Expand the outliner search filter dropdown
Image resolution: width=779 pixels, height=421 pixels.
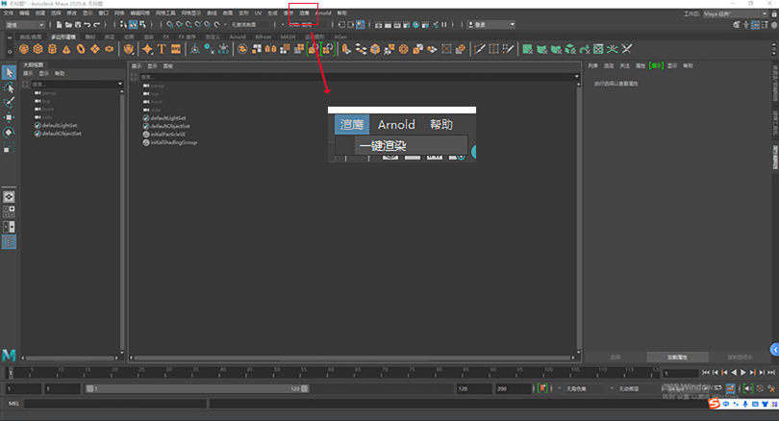point(120,84)
